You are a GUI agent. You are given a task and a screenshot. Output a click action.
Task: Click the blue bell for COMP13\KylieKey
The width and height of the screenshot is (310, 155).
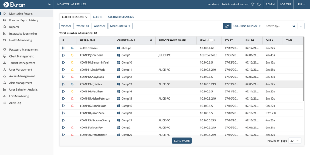[x=72, y=84]
